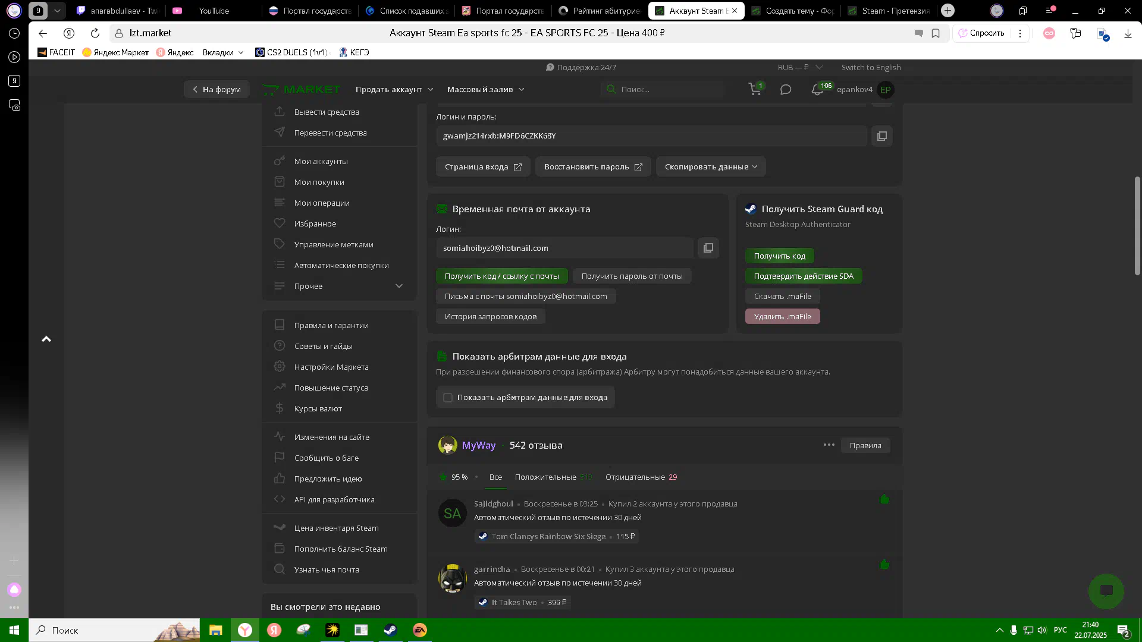Click the На форум back button
The image size is (1142, 642).
pyautogui.click(x=217, y=89)
